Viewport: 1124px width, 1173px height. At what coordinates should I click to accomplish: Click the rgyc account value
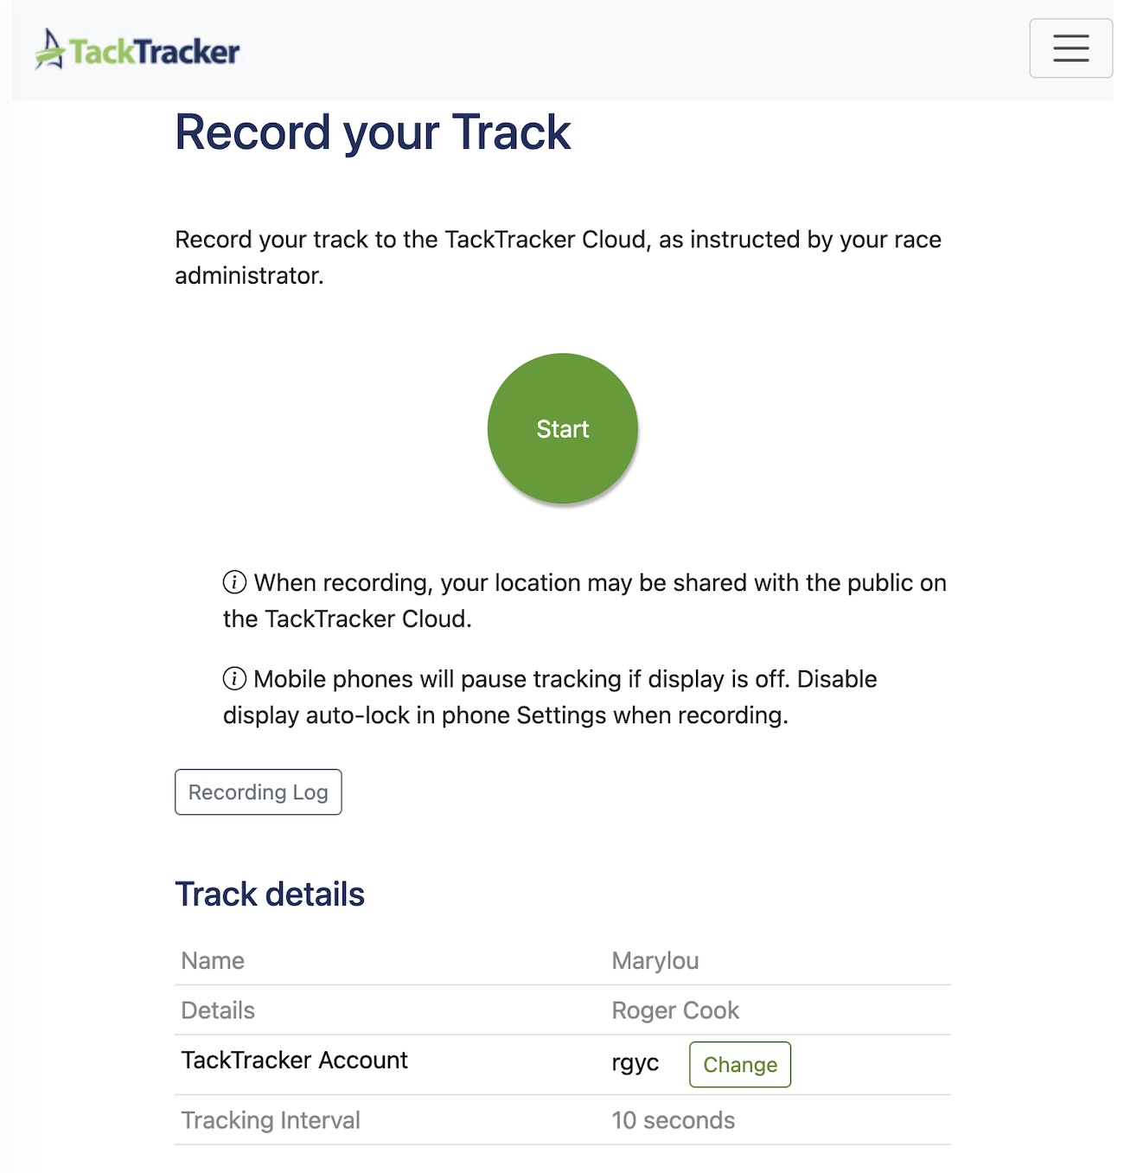pyautogui.click(x=635, y=1063)
